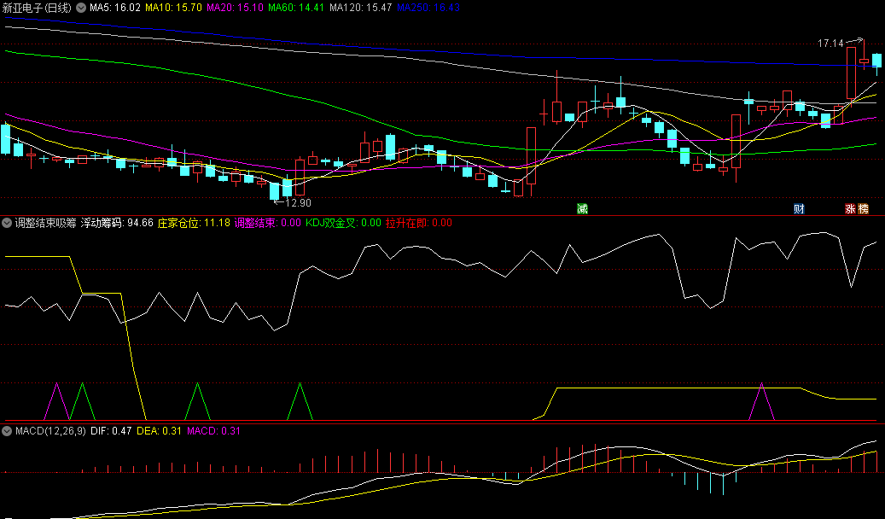Click the MACD(12,26,9) indicator name
The image size is (885, 519).
(x=50, y=431)
